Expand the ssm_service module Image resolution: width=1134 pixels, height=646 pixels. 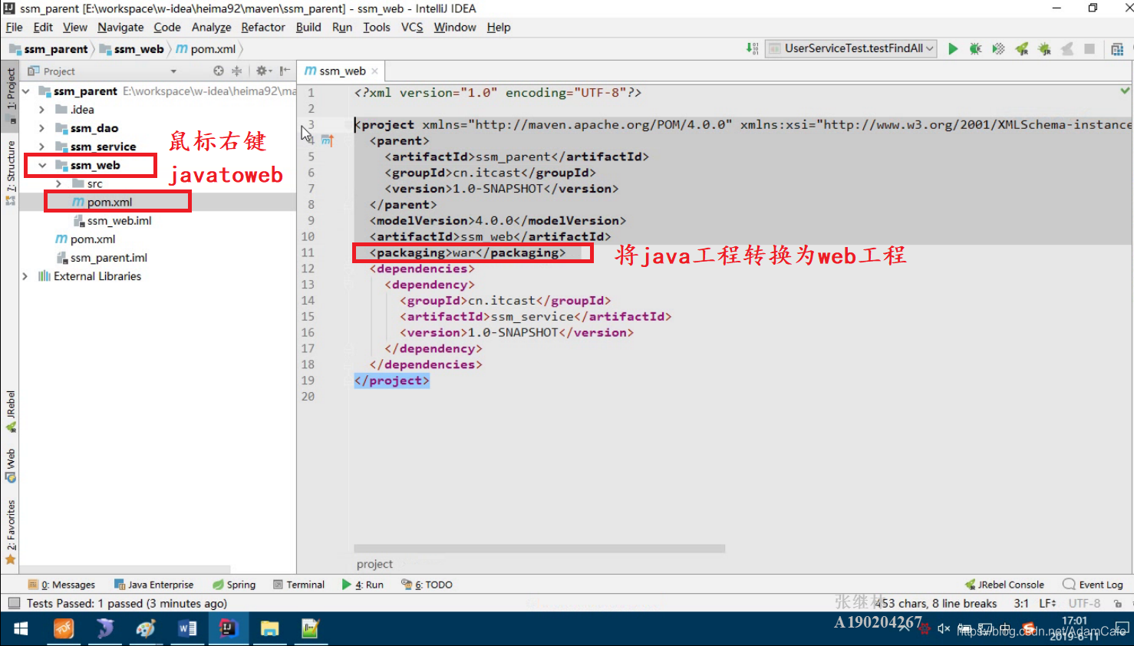tap(41, 147)
